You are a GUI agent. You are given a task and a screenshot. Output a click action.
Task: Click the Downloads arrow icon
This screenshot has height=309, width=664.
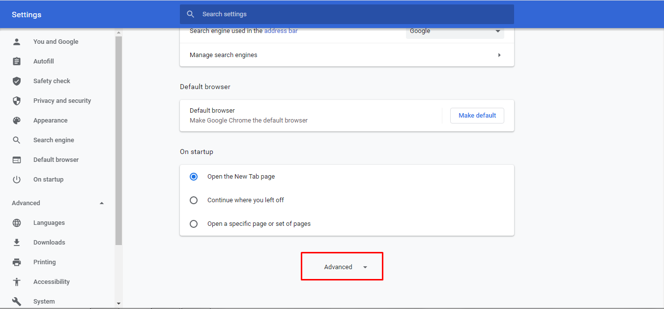(16, 242)
